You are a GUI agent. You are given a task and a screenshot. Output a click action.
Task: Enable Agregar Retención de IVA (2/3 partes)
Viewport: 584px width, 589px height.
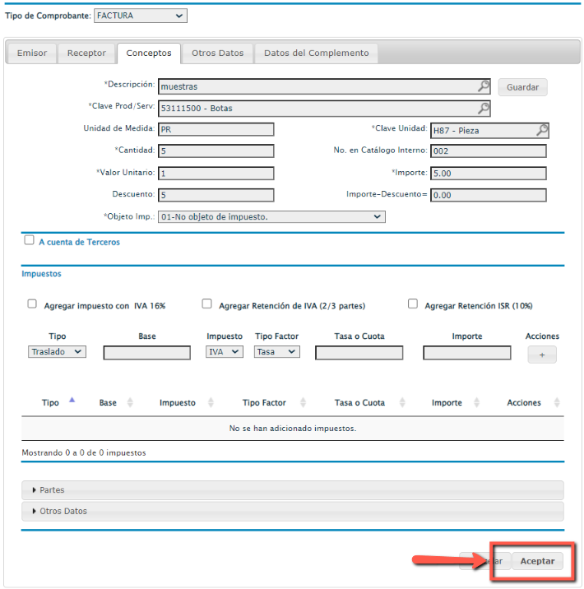pos(206,304)
